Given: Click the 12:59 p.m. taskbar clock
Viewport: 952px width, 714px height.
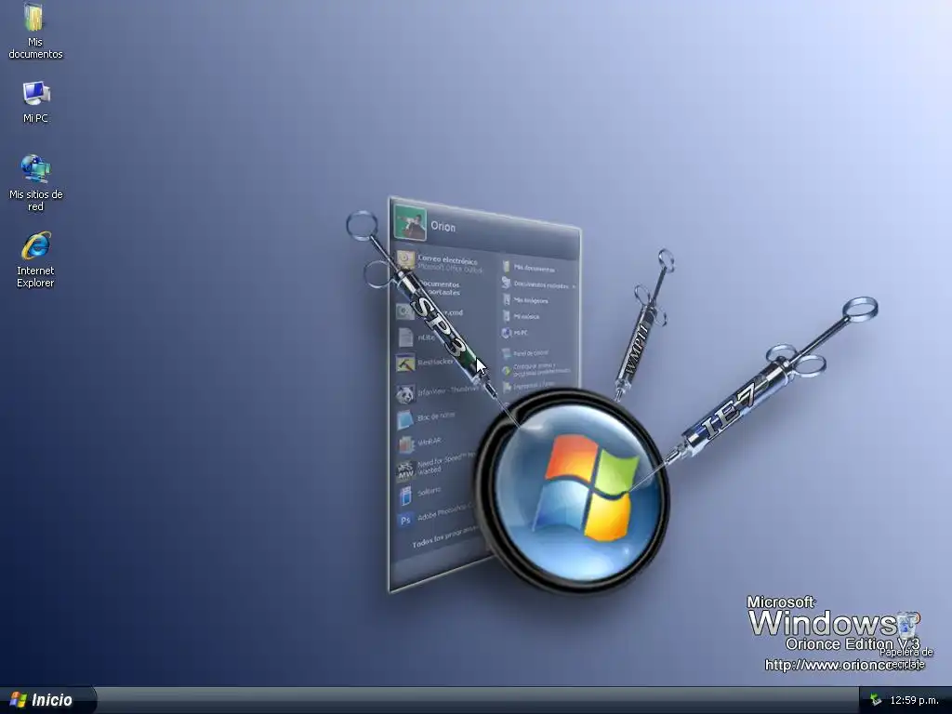Looking at the screenshot, I should [914, 701].
